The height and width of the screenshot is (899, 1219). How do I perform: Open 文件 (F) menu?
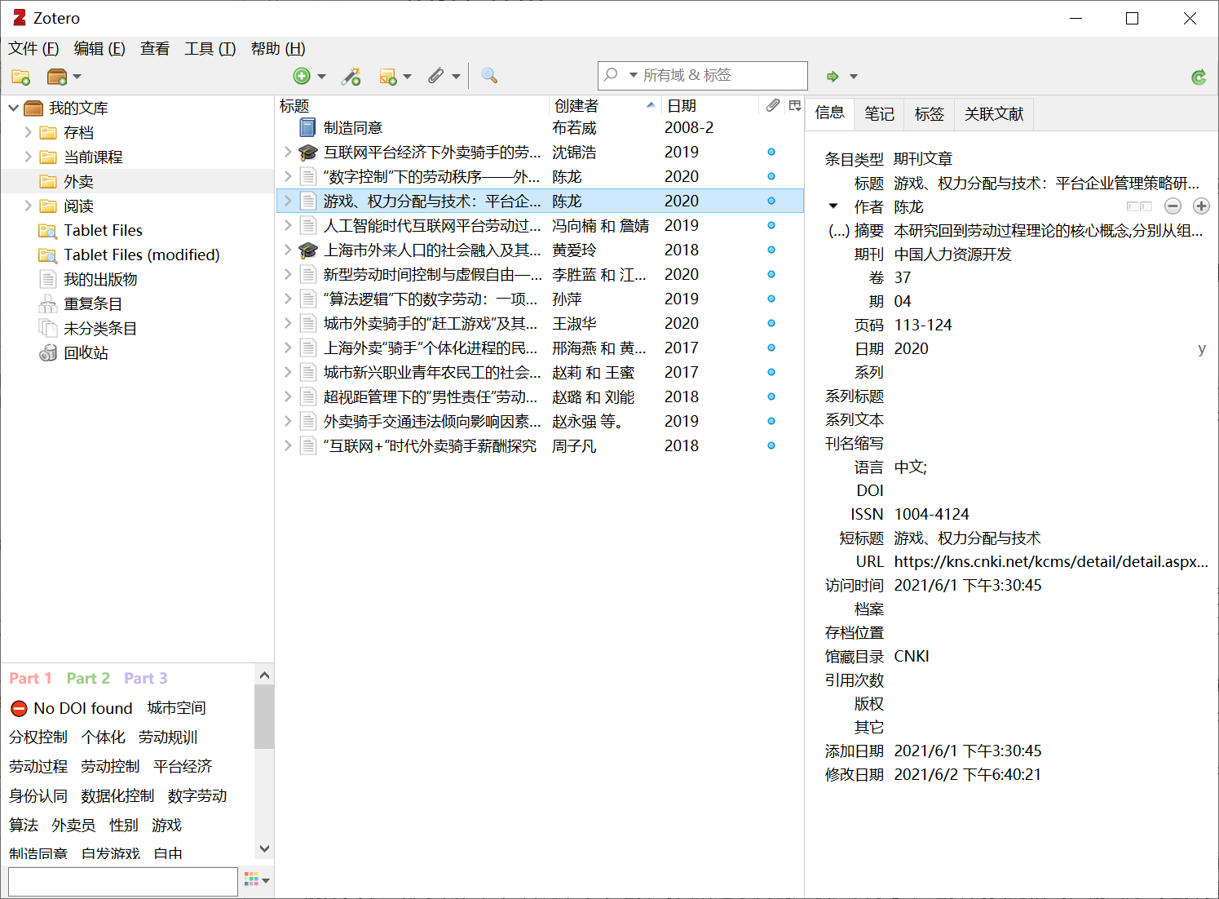(x=34, y=49)
